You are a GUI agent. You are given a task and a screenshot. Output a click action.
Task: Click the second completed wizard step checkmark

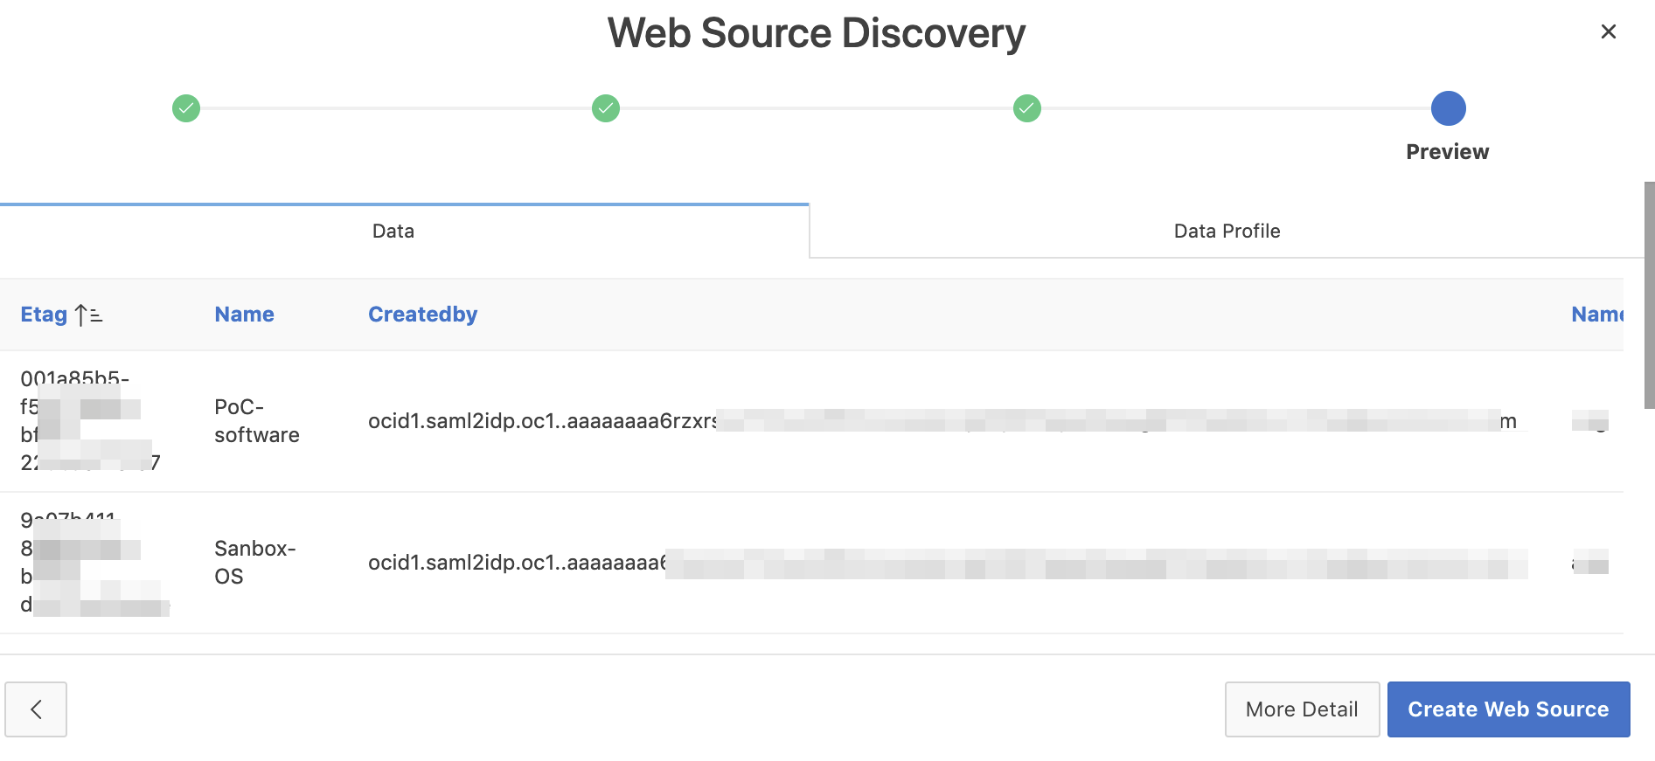[x=606, y=108]
